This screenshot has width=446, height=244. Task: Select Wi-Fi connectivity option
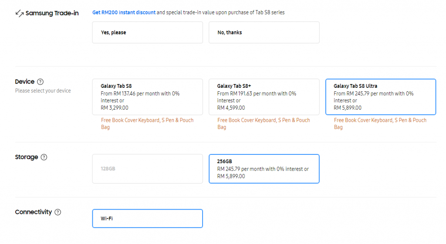(147, 218)
